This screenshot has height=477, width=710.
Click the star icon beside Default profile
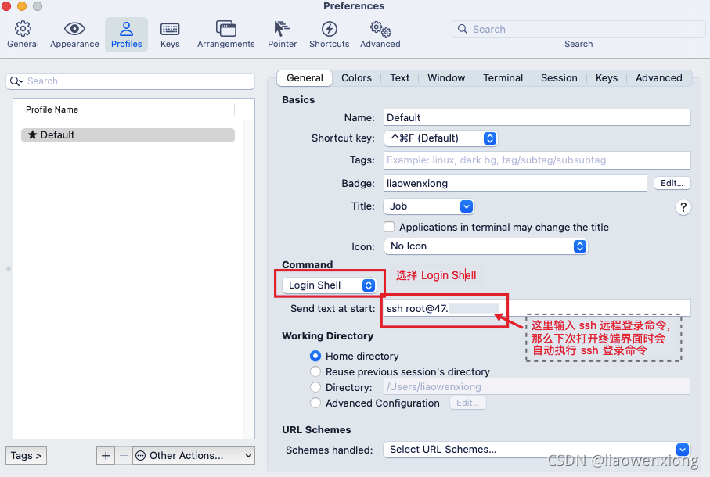coord(32,134)
